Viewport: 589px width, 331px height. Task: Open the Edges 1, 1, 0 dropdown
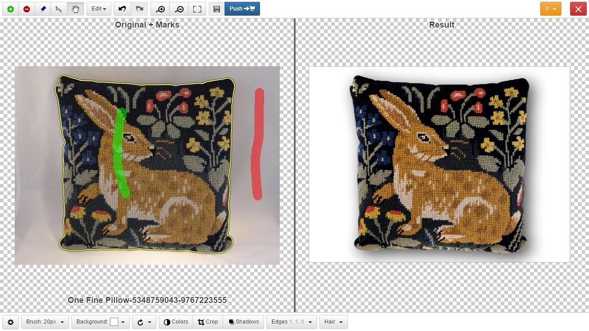pyautogui.click(x=291, y=322)
